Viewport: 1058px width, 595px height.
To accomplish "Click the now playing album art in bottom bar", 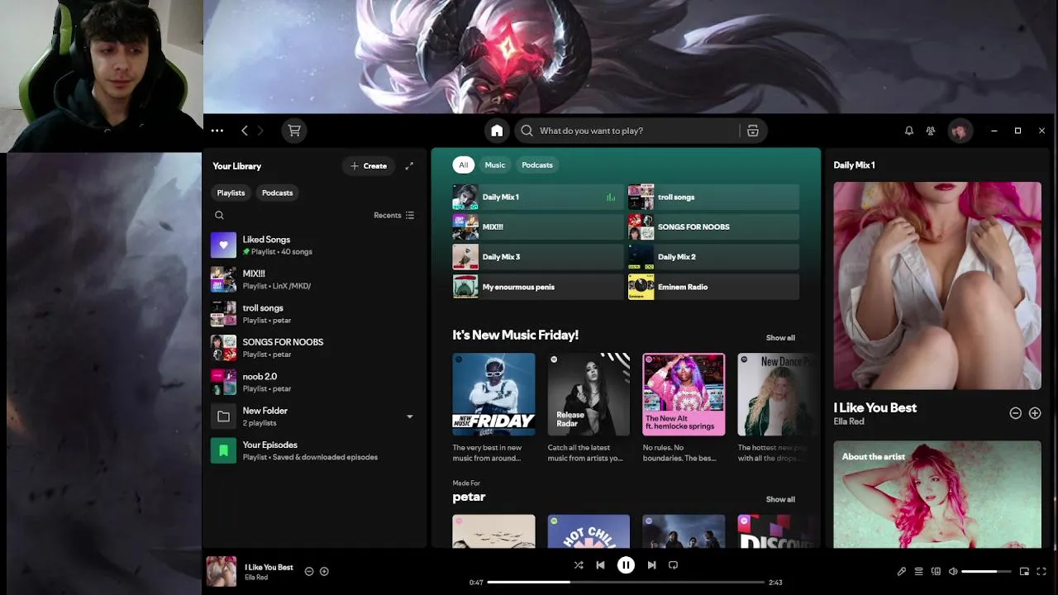I will point(221,571).
